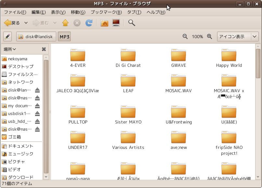Click the main pane vertical scrollbar thumb

(258, 64)
